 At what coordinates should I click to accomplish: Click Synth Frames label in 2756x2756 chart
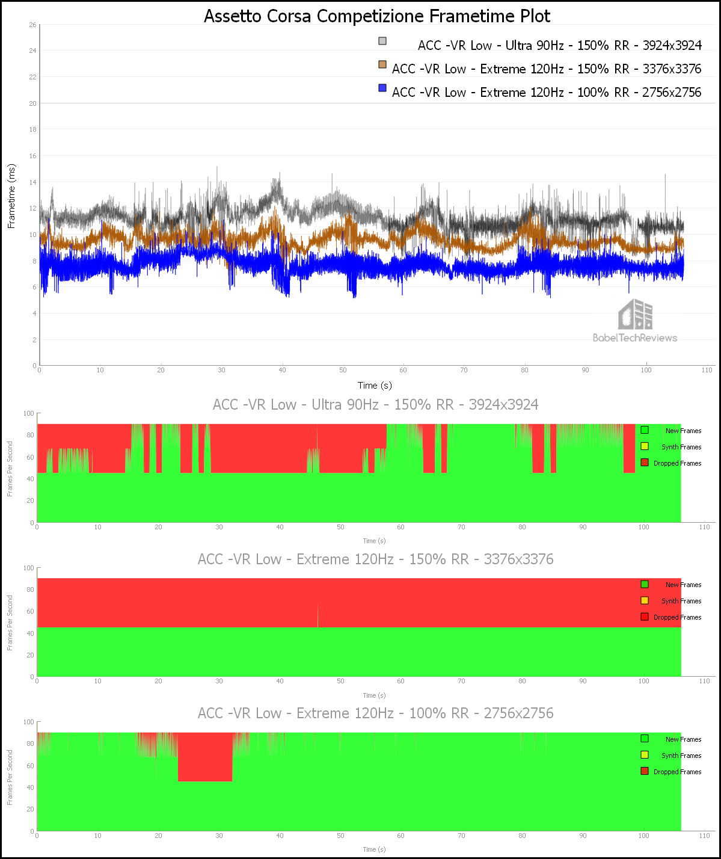pos(681,756)
